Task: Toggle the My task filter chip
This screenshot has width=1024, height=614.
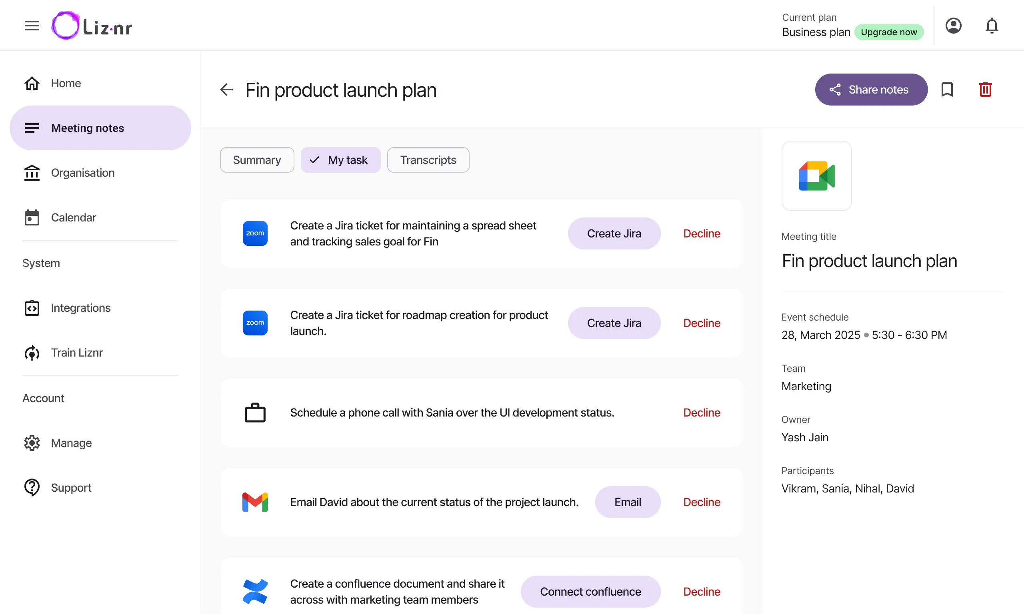Action: click(x=340, y=160)
